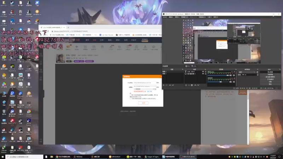Screen dimensions: 283x159
Task: Switch to the OBS taskbar item
Action: pyautogui.click(x=188, y=157)
